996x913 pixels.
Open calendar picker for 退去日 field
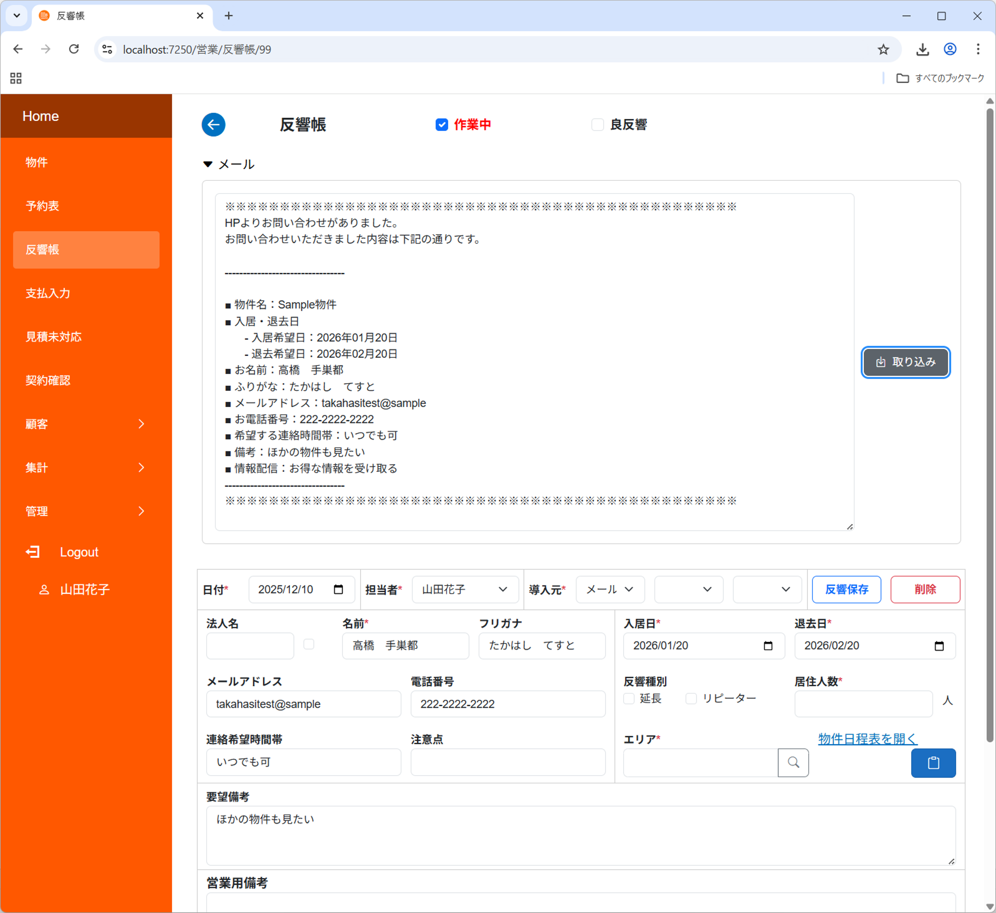(x=939, y=646)
